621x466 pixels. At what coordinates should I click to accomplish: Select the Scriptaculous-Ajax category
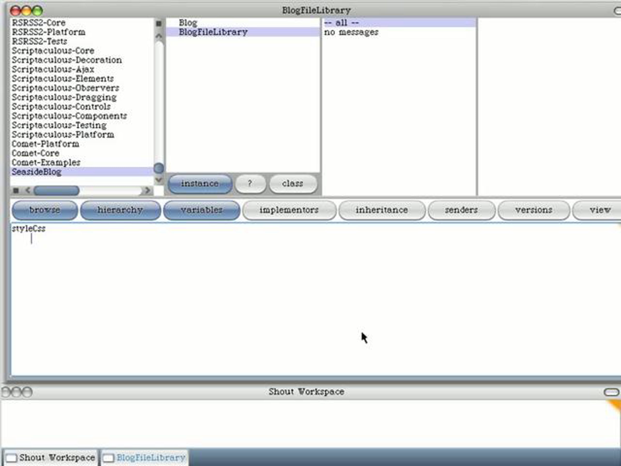pos(53,69)
